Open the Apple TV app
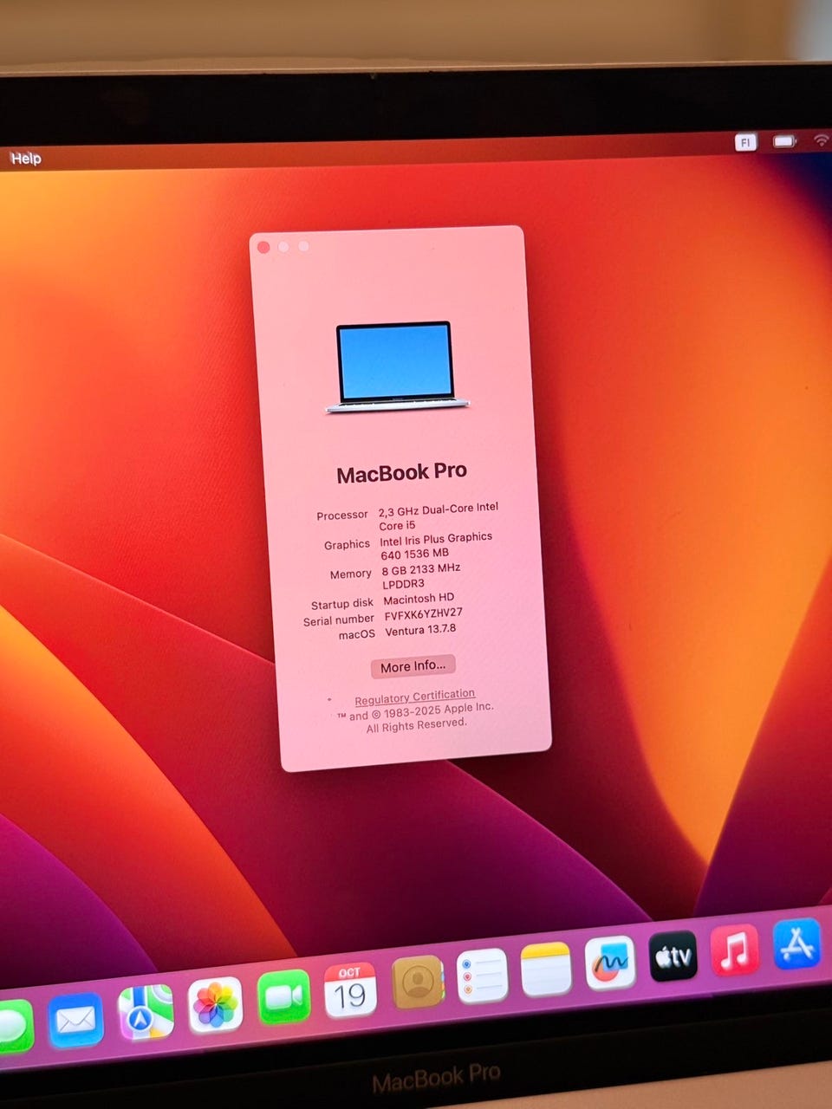 click(x=673, y=956)
